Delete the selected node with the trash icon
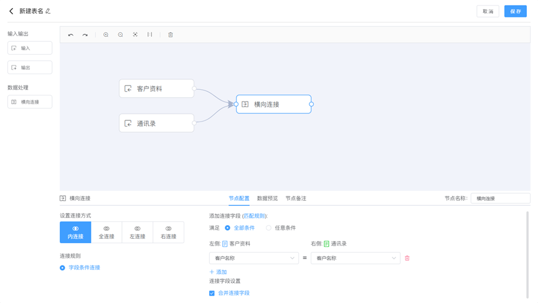The height and width of the screenshot is (303, 538). tap(171, 35)
